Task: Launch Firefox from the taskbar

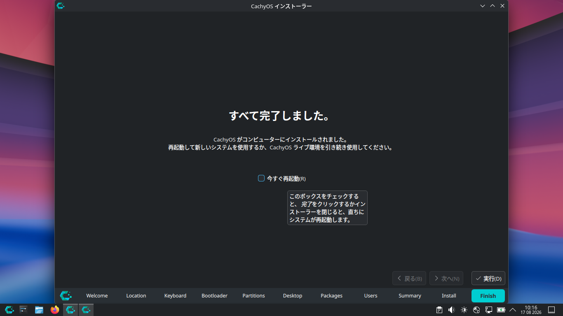Action: click(55, 310)
